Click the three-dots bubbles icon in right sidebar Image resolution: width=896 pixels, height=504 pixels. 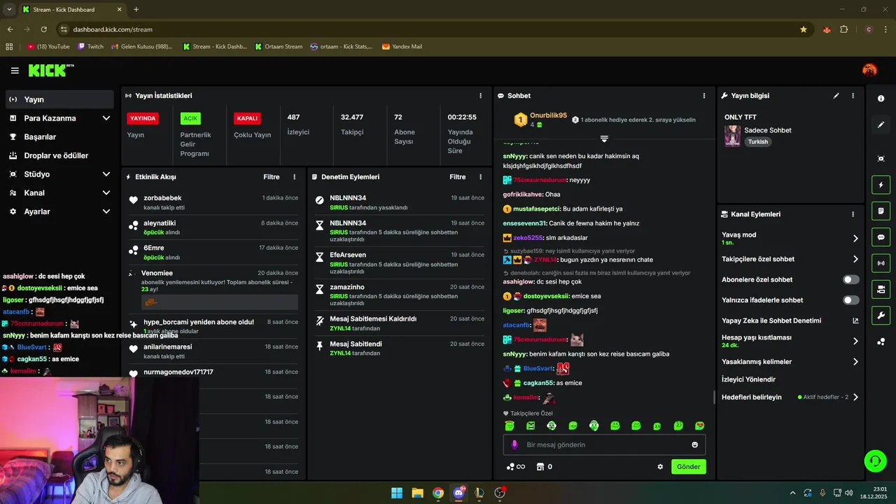[x=881, y=342]
